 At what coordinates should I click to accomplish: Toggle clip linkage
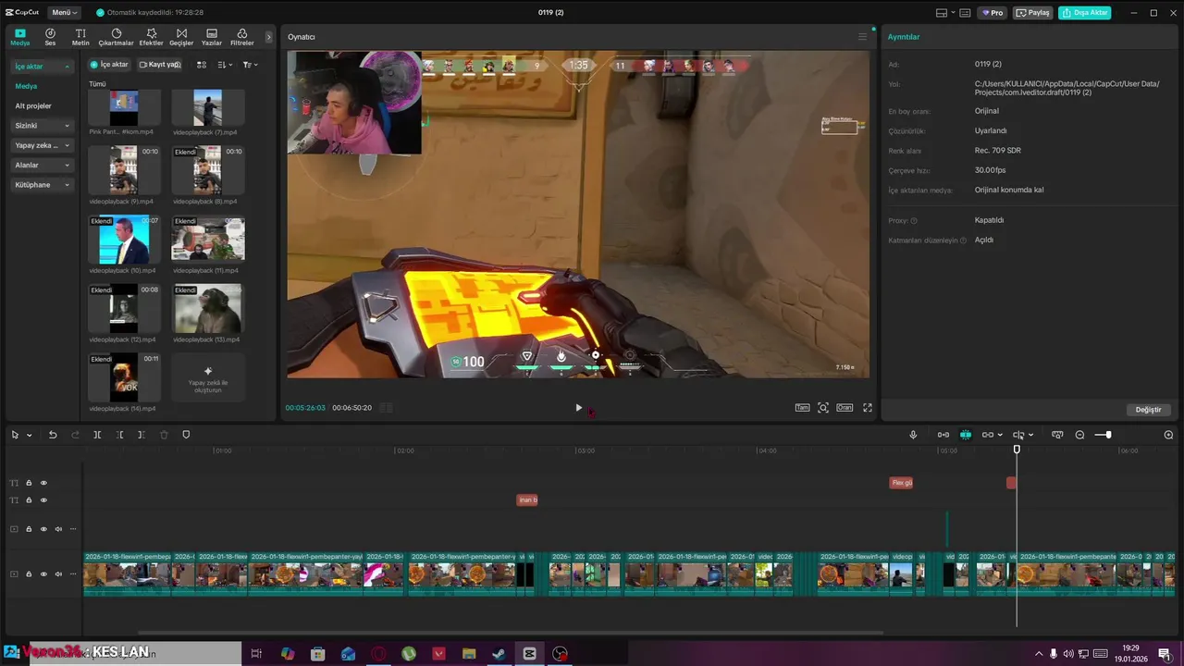pos(987,435)
